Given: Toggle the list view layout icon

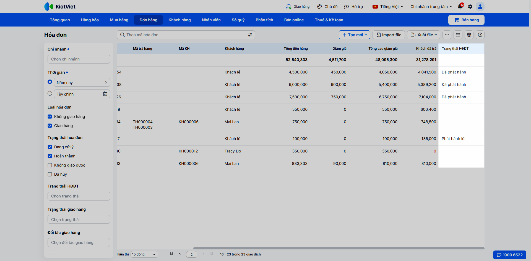Looking at the screenshot, I should 458,35.
